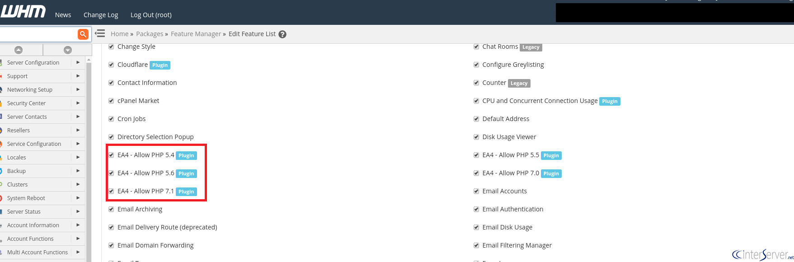Click the orange search magnifier button
Viewport: 794px width, 262px height.
(83, 34)
